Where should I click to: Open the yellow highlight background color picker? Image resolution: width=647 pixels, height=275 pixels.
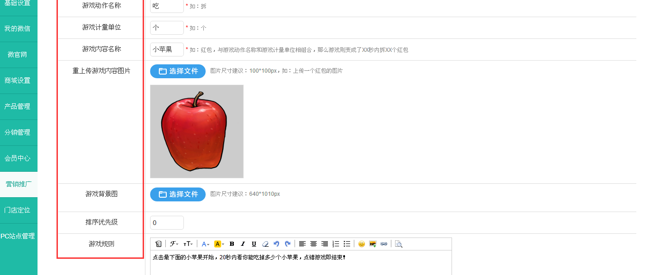tap(219, 244)
